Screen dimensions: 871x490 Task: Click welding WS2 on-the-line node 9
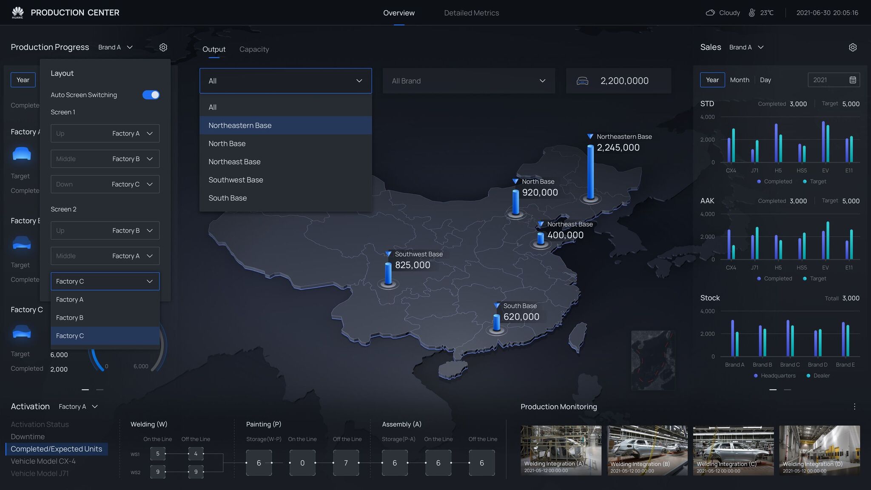158,472
